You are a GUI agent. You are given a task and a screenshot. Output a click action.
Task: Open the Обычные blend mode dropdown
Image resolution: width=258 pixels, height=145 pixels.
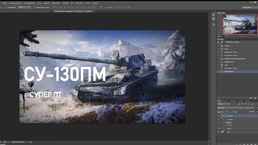click(230, 108)
